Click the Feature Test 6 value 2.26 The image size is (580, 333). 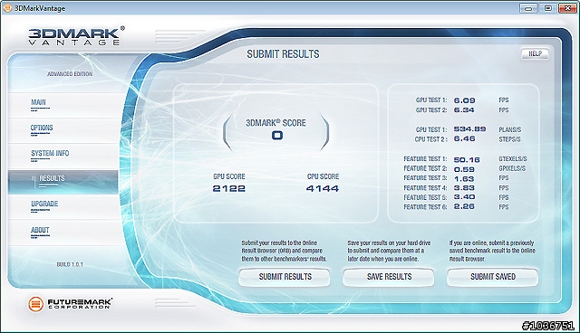[464, 206]
